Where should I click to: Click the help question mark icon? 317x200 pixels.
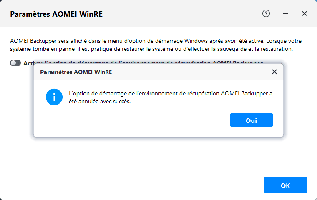(266, 13)
